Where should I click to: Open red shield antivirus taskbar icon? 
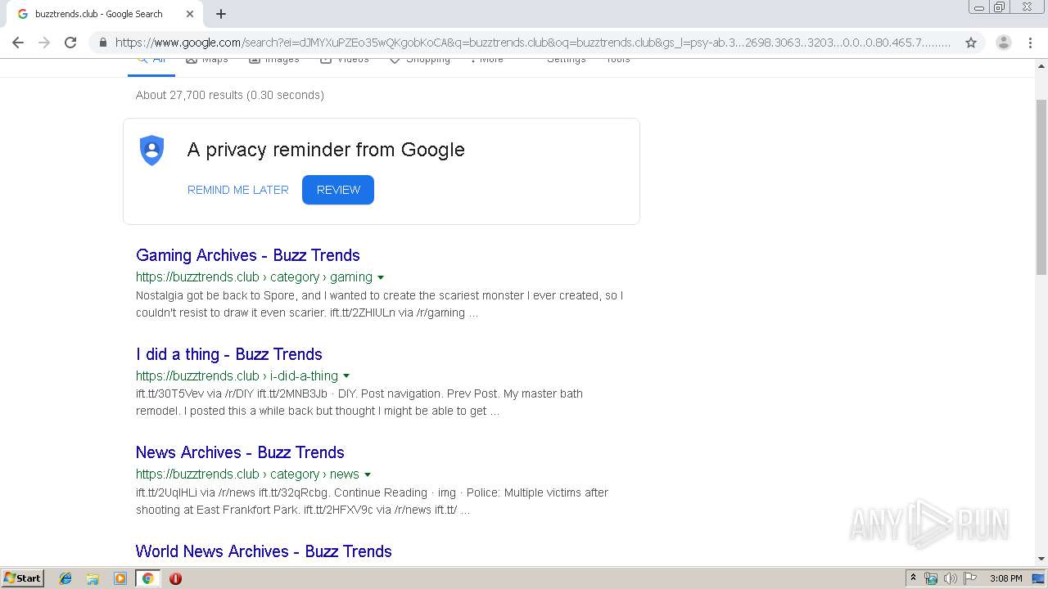(x=175, y=578)
